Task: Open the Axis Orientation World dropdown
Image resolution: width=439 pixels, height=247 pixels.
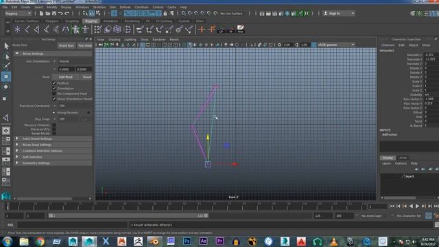Action: [73, 61]
